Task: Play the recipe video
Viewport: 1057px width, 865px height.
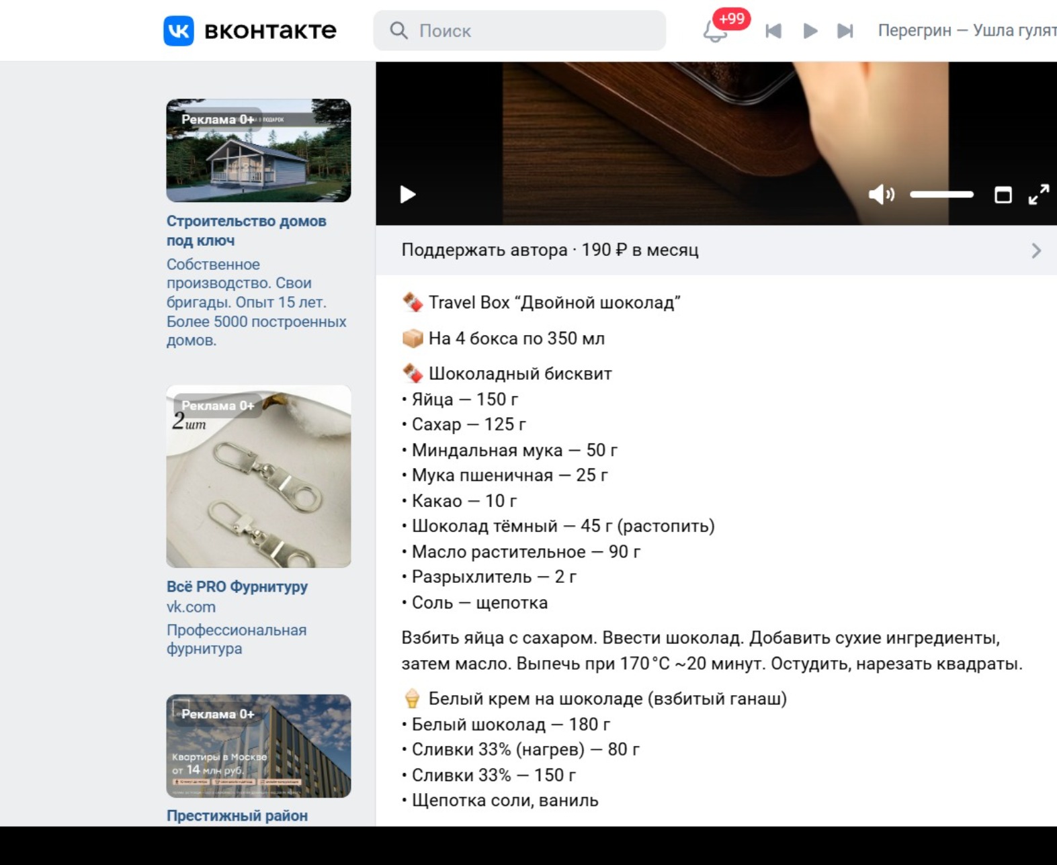Action: tap(407, 195)
